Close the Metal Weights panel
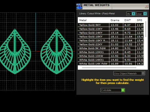 146,6
